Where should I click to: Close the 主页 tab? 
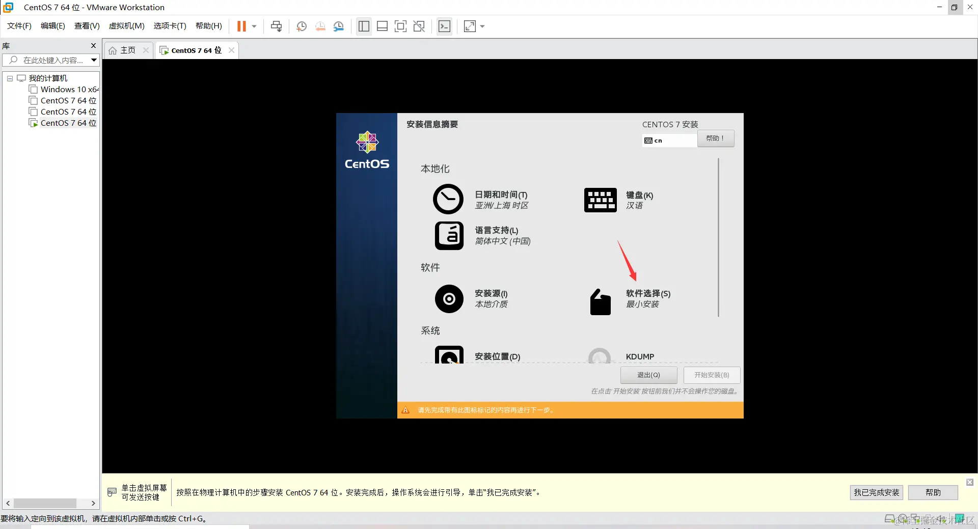tap(146, 50)
